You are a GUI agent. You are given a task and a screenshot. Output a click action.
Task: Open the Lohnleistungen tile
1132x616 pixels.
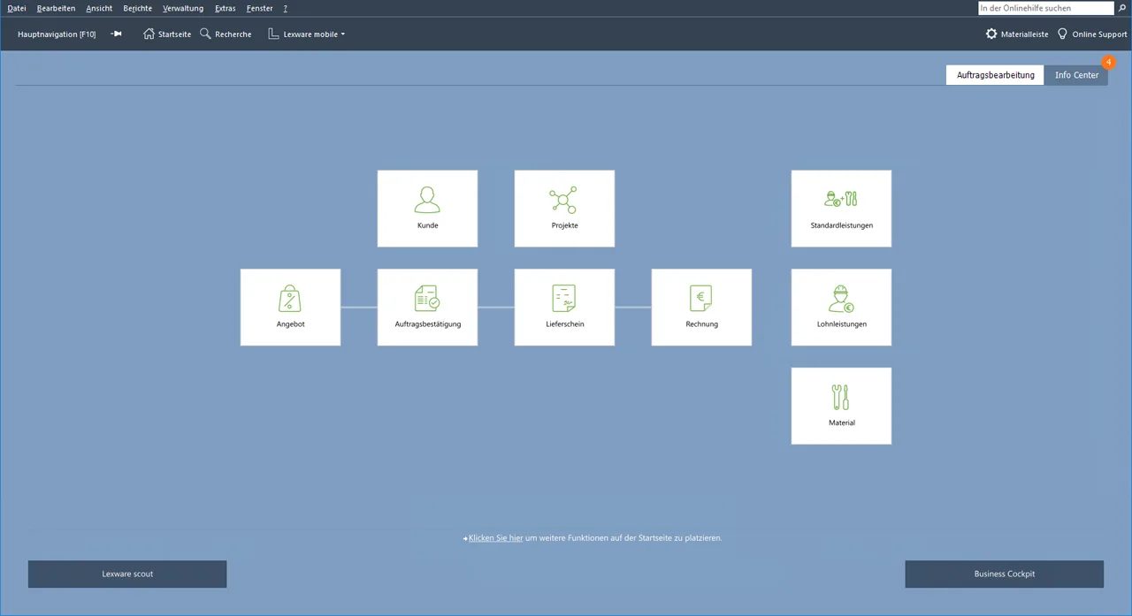[841, 308]
